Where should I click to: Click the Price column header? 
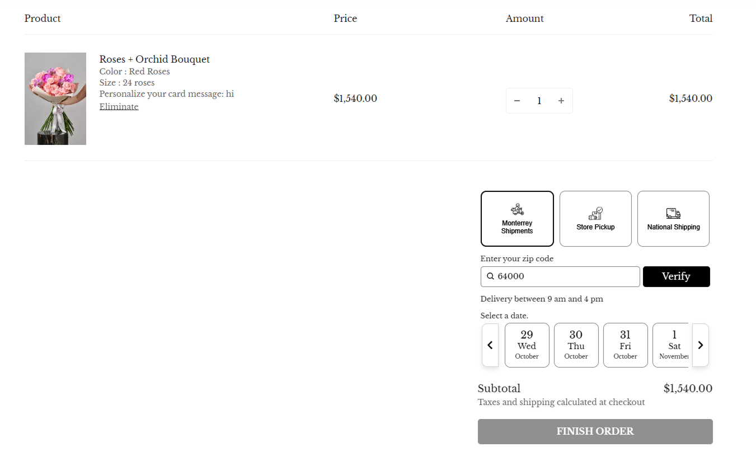point(345,18)
